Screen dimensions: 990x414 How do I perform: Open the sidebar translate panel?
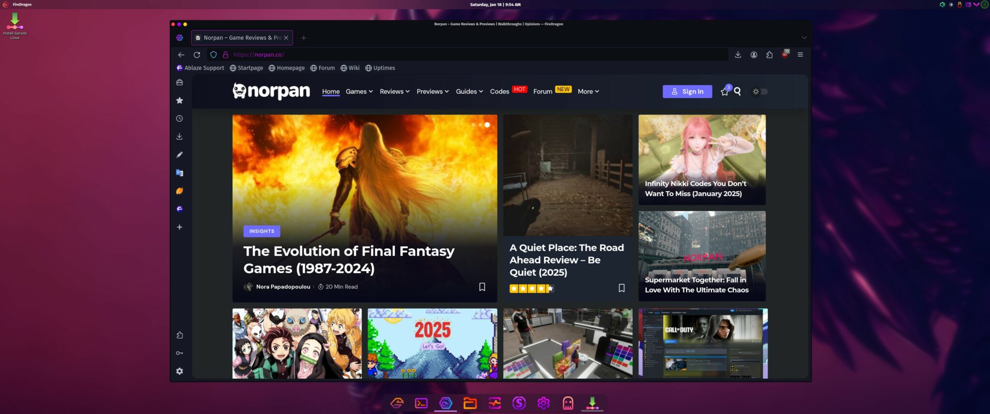tap(179, 173)
